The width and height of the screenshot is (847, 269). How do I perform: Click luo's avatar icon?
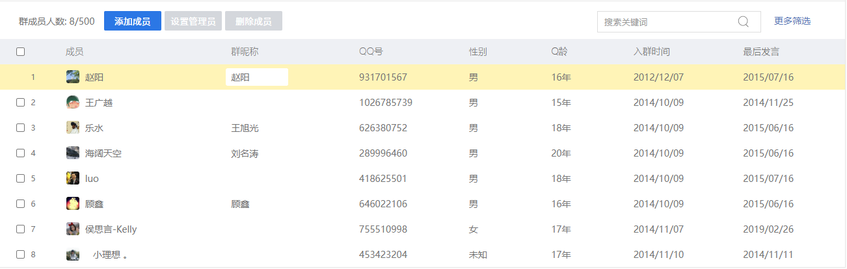[73, 178]
